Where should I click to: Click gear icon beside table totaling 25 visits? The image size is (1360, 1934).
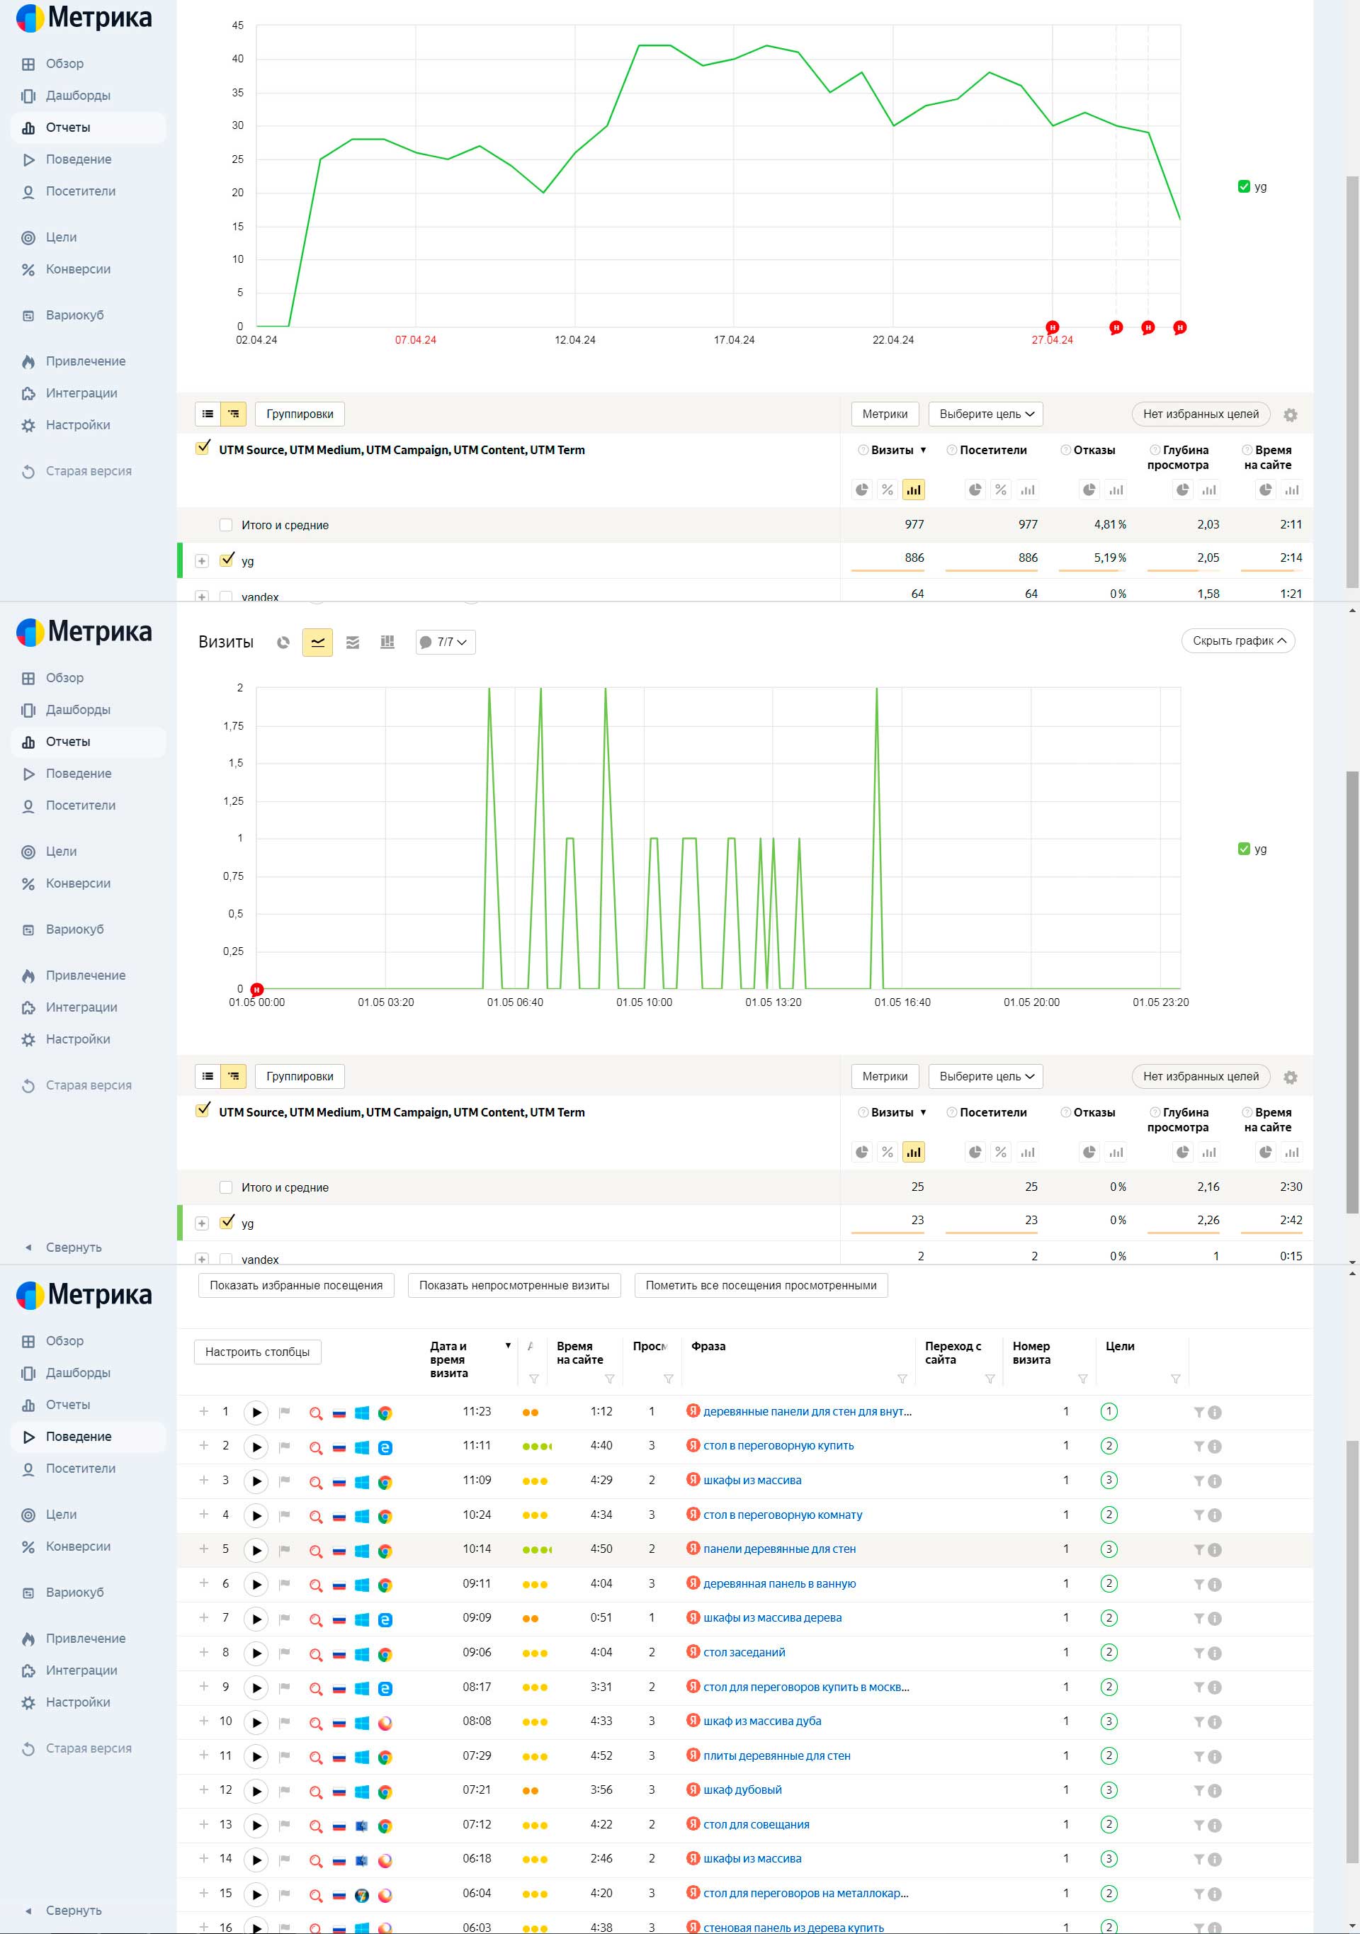click(x=1290, y=1078)
